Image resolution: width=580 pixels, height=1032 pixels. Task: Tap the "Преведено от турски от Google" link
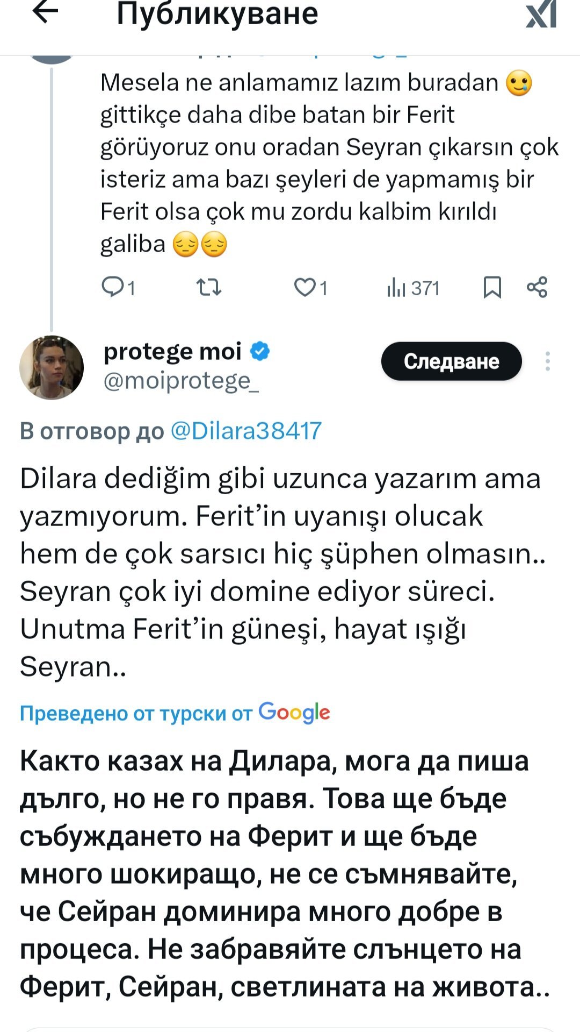[x=175, y=713]
